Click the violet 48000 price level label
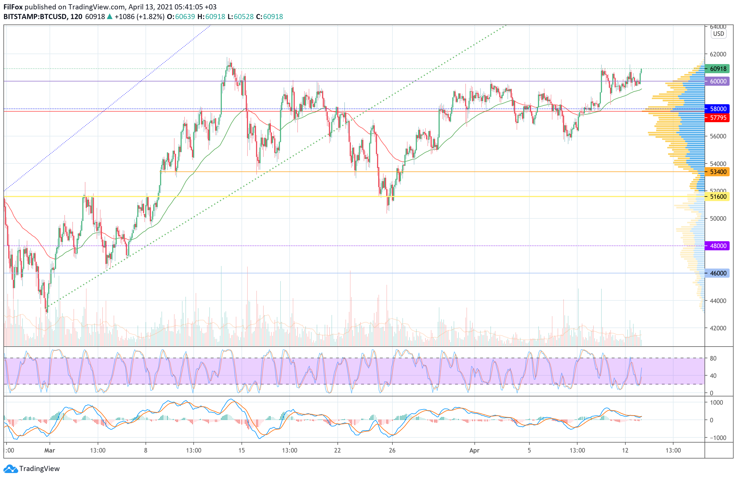 pos(718,246)
